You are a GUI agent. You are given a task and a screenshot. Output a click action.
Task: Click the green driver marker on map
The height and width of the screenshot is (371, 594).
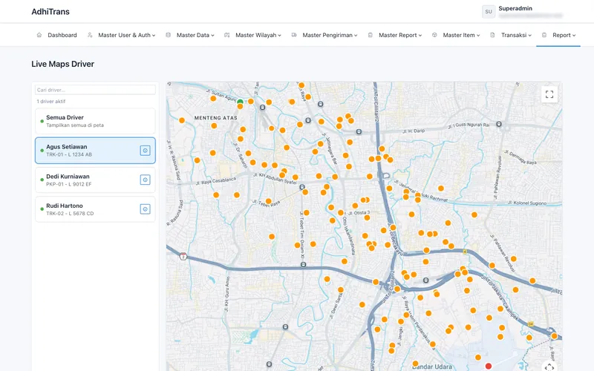tap(240, 102)
